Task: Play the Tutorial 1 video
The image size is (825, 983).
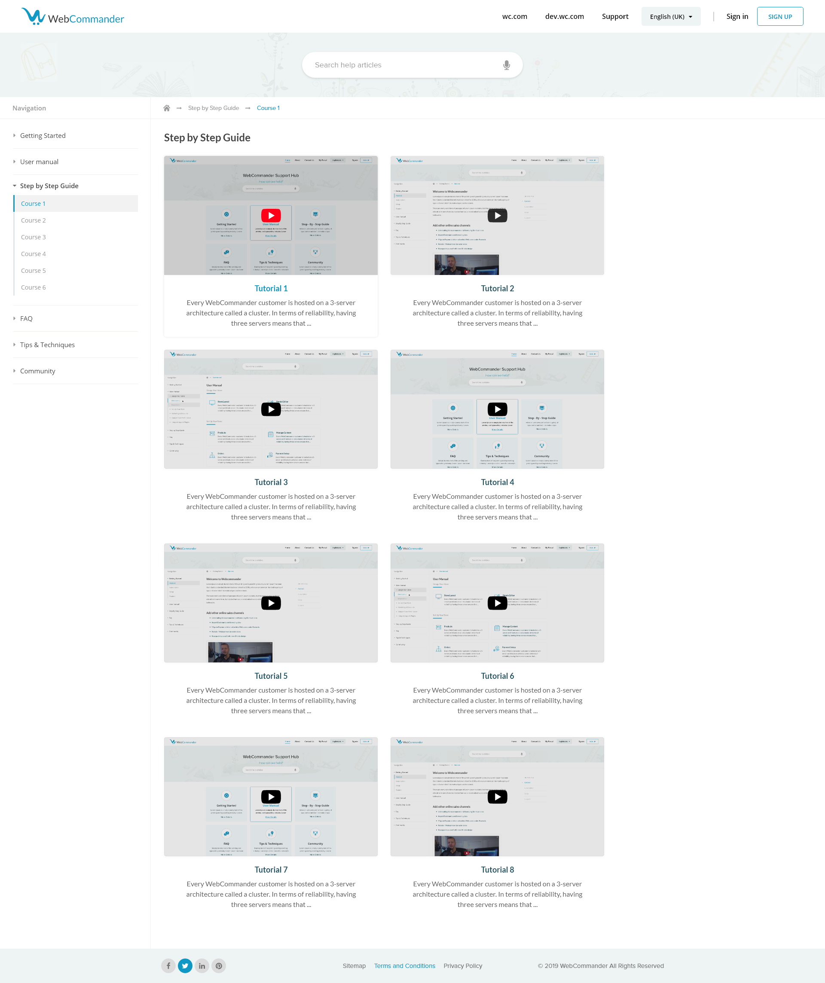Action: pos(271,215)
